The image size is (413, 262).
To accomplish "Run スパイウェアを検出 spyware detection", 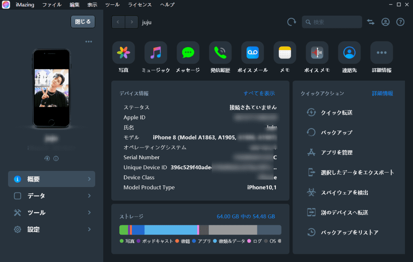I will [338, 193].
